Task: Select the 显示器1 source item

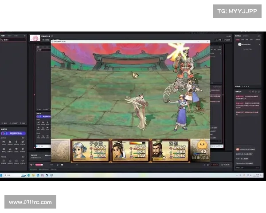Action: (13, 40)
